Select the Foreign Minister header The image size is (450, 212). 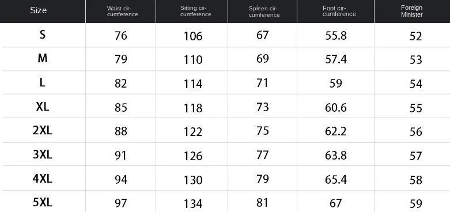tap(412, 11)
